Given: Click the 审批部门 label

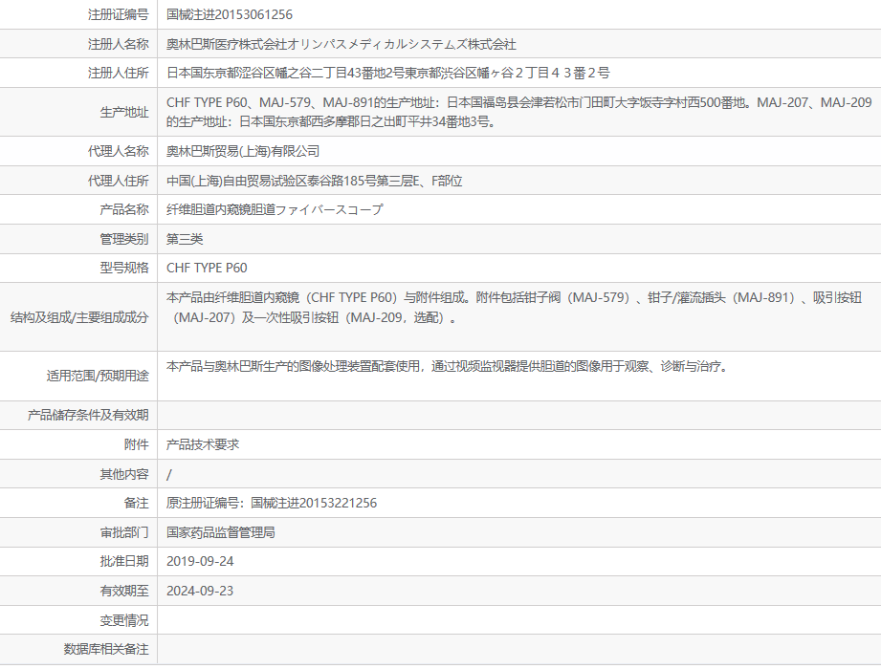Looking at the screenshot, I should (124, 532).
